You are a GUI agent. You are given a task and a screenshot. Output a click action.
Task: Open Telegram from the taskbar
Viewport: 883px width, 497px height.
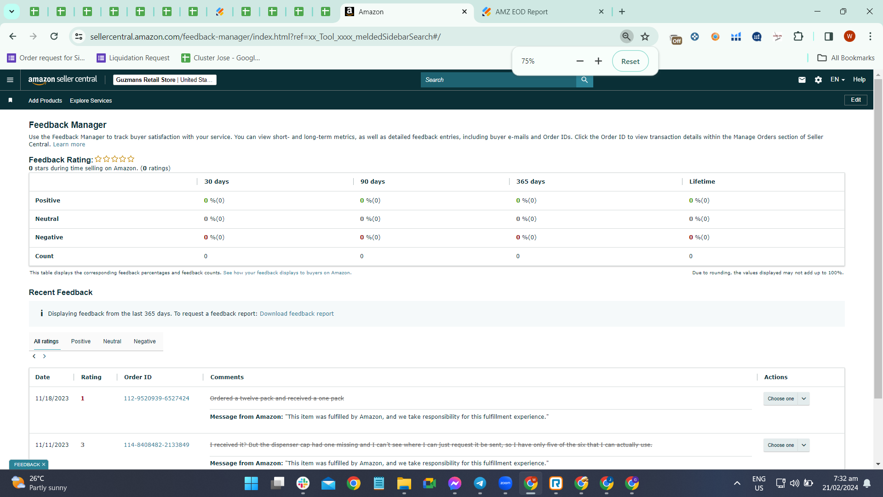coord(480,483)
